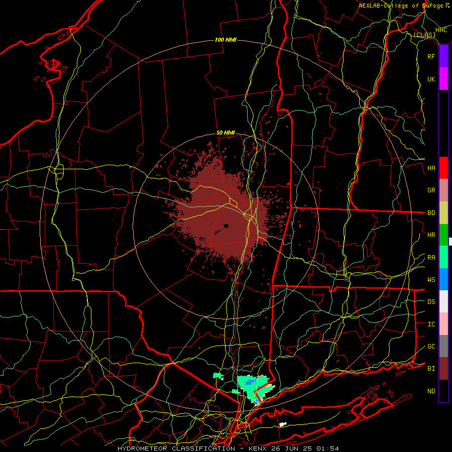This screenshot has height=452, width=452.
Task: Click the HA red legend swatch
Action: tap(443, 168)
